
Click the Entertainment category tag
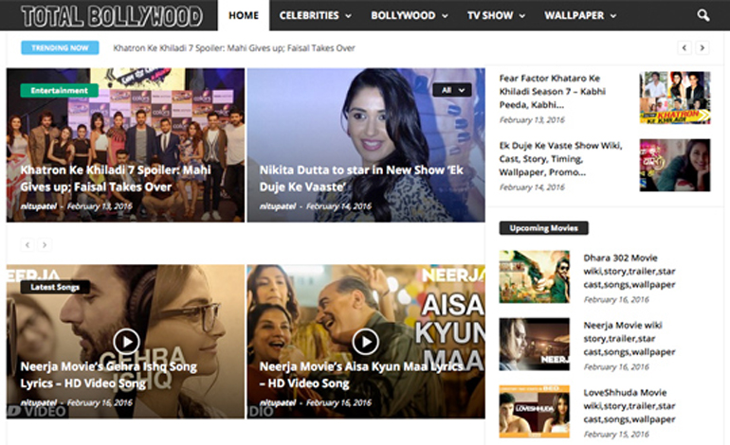[59, 90]
